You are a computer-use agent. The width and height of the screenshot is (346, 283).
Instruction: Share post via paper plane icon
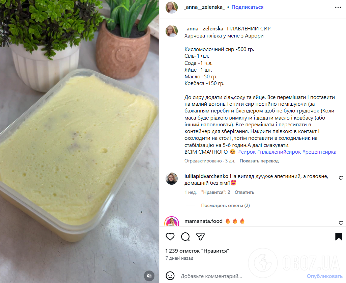click(200, 237)
